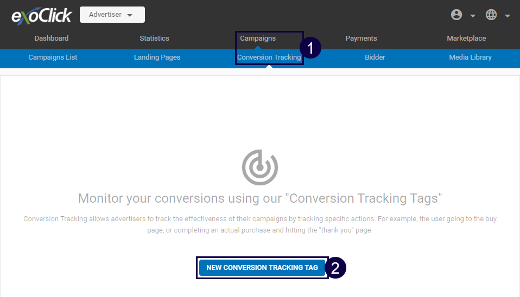Open the Advertiser role dropdown
The height and width of the screenshot is (297, 520).
[x=112, y=15]
